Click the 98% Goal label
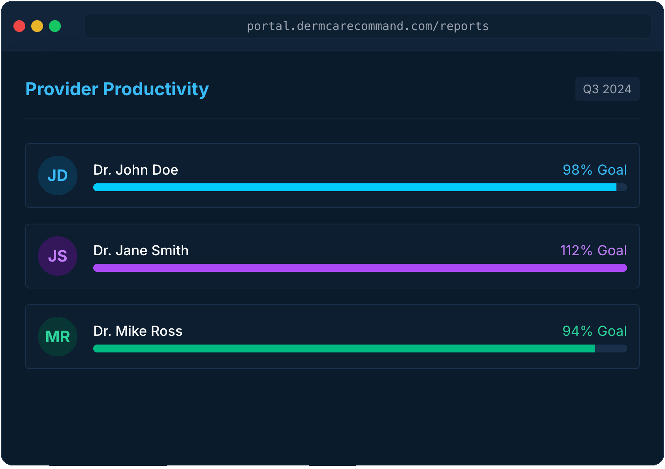The width and height of the screenshot is (665, 469). pyautogui.click(x=595, y=170)
